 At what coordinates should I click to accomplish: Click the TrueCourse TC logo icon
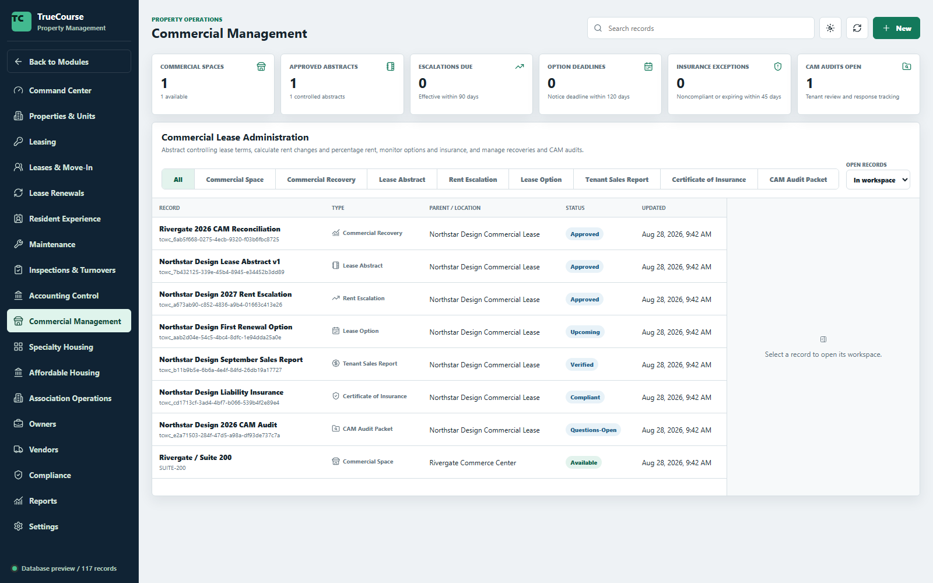pyautogui.click(x=22, y=22)
